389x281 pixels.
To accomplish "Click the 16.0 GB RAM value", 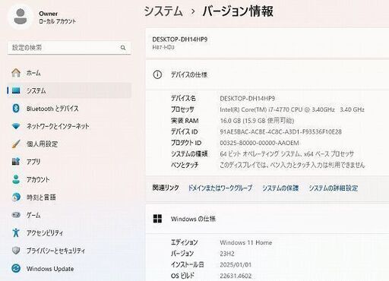I will (257, 121).
